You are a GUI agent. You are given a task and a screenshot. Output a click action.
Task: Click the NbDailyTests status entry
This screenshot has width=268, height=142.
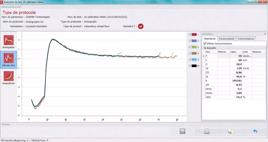point(40,140)
